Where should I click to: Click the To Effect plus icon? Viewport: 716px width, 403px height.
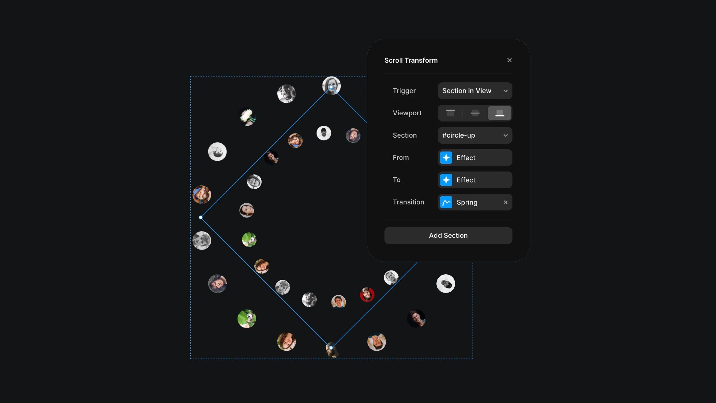pyautogui.click(x=446, y=180)
